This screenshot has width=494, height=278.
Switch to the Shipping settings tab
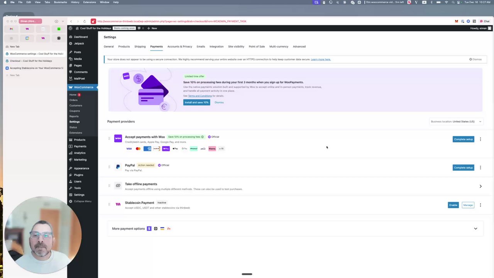[140, 46]
